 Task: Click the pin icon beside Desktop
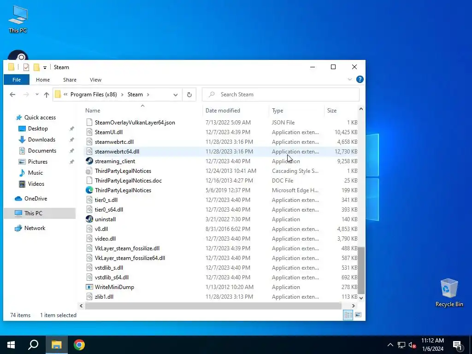click(71, 129)
